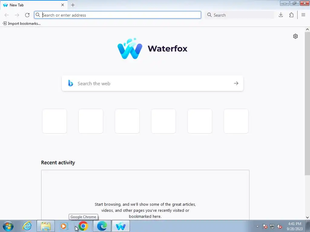Screen dimensions: 310x232
Task: Open Windows Explorer from taskbar
Action: tap(46, 226)
